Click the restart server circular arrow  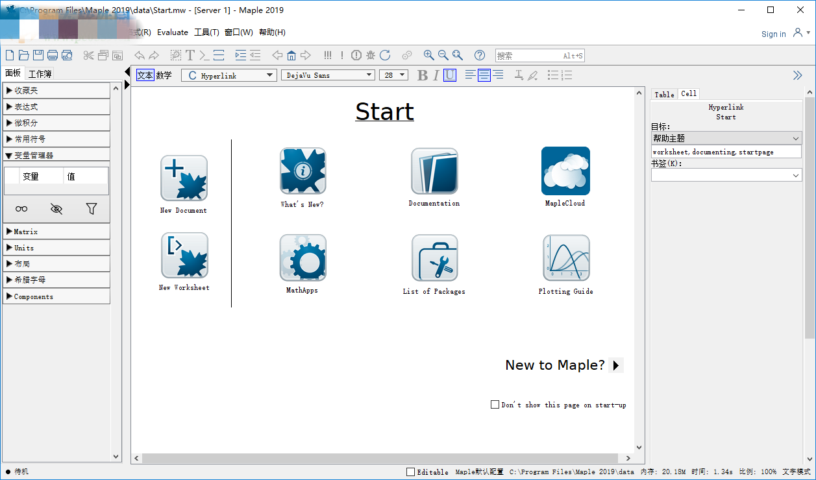pos(385,55)
